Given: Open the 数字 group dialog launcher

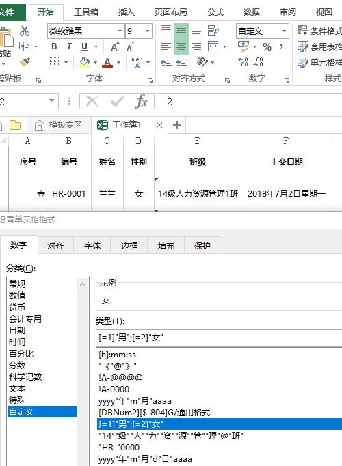Looking at the screenshot, I should click(287, 80).
